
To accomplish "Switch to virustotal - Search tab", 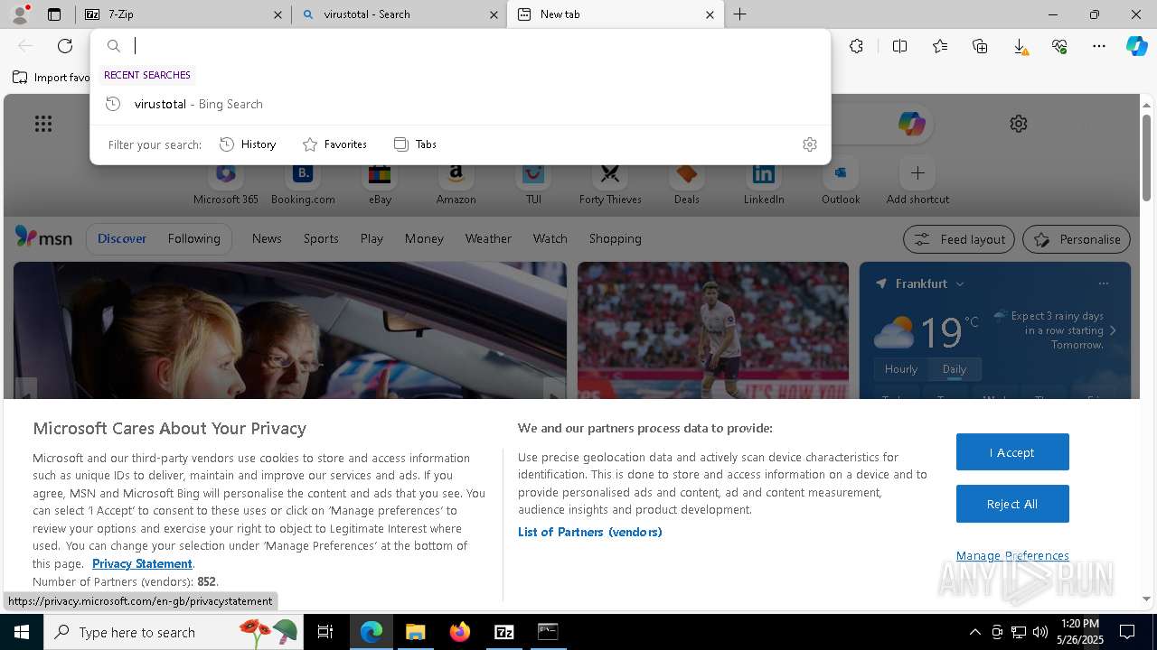I will click(x=399, y=14).
